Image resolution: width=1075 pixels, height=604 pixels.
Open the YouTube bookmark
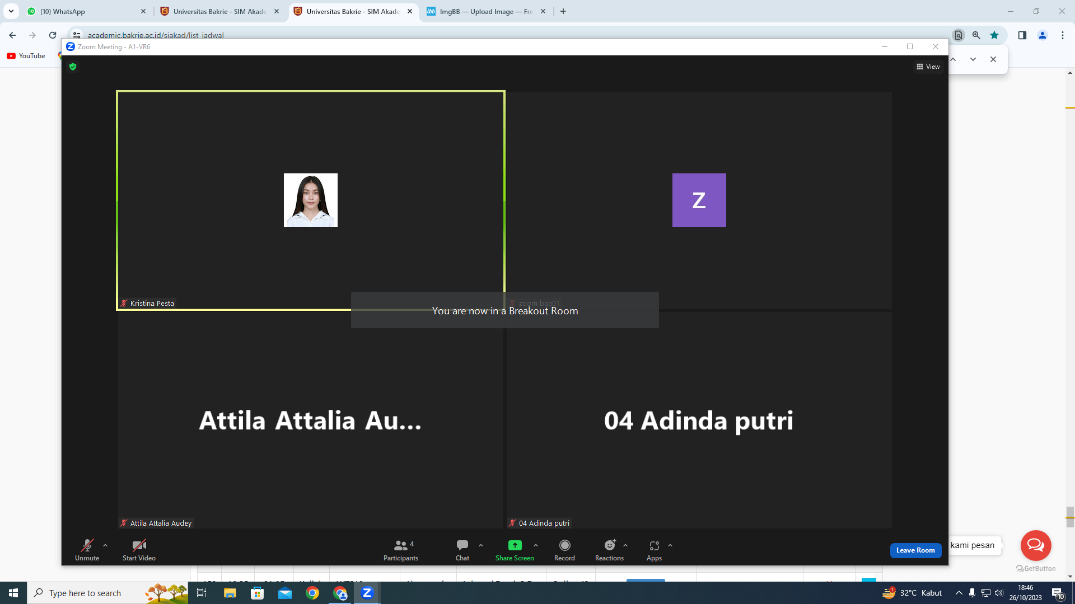pos(26,56)
